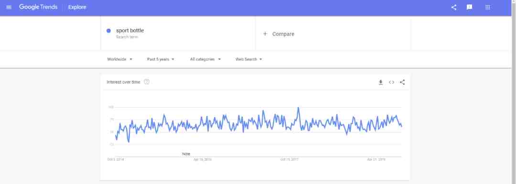The height and width of the screenshot is (184, 516).
Task: Click the Note marker on the chart
Action: point(186,154)
